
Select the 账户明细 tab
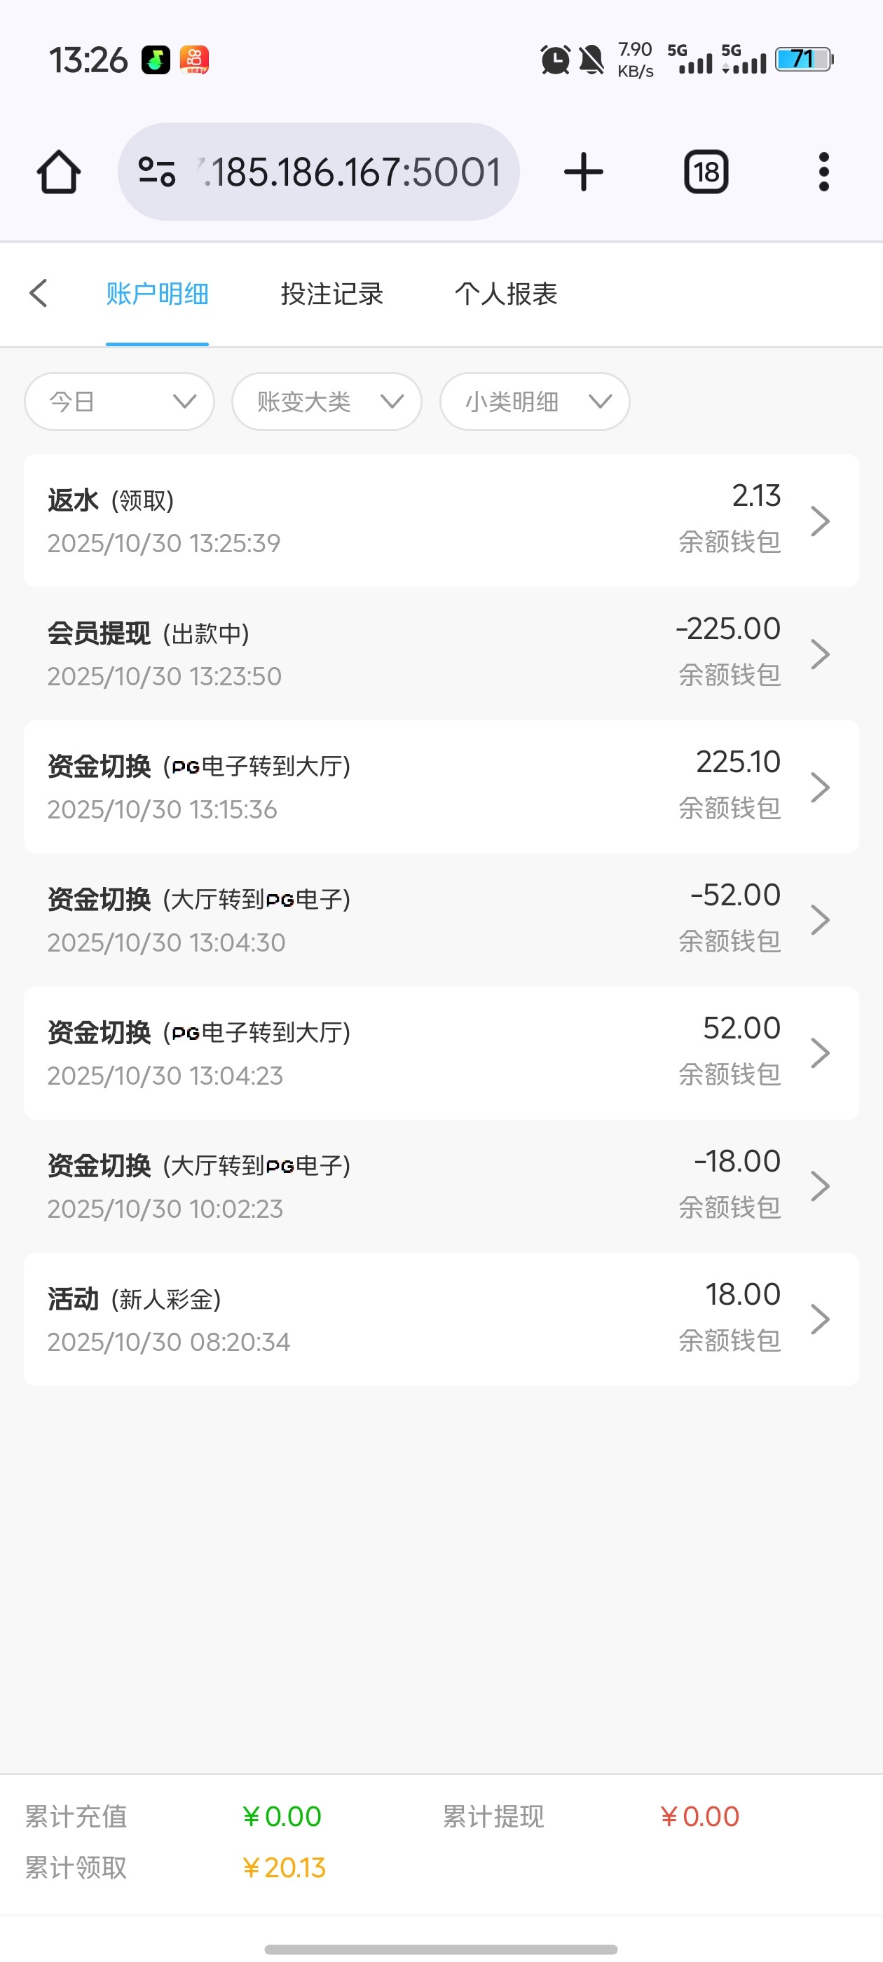click(157, 294)
